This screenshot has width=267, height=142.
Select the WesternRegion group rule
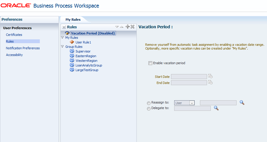pos(86,61)
